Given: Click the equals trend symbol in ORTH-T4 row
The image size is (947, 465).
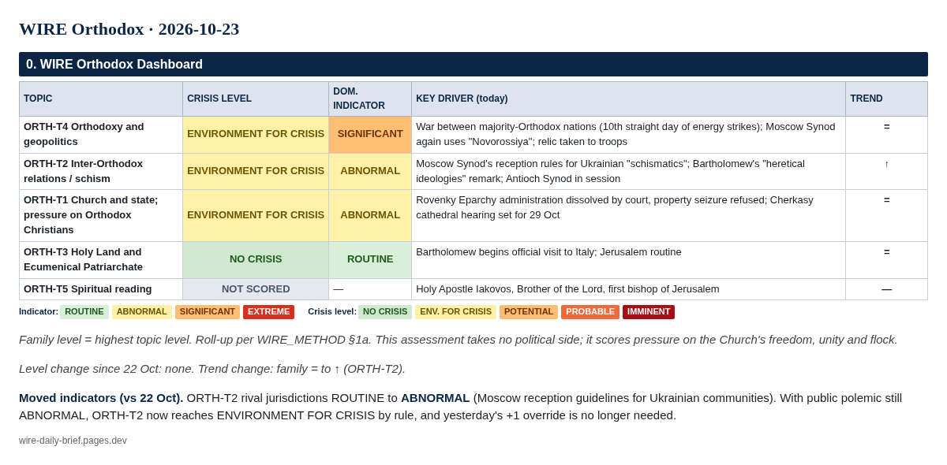Looking at the screenshot, I should tap(886, 127).
